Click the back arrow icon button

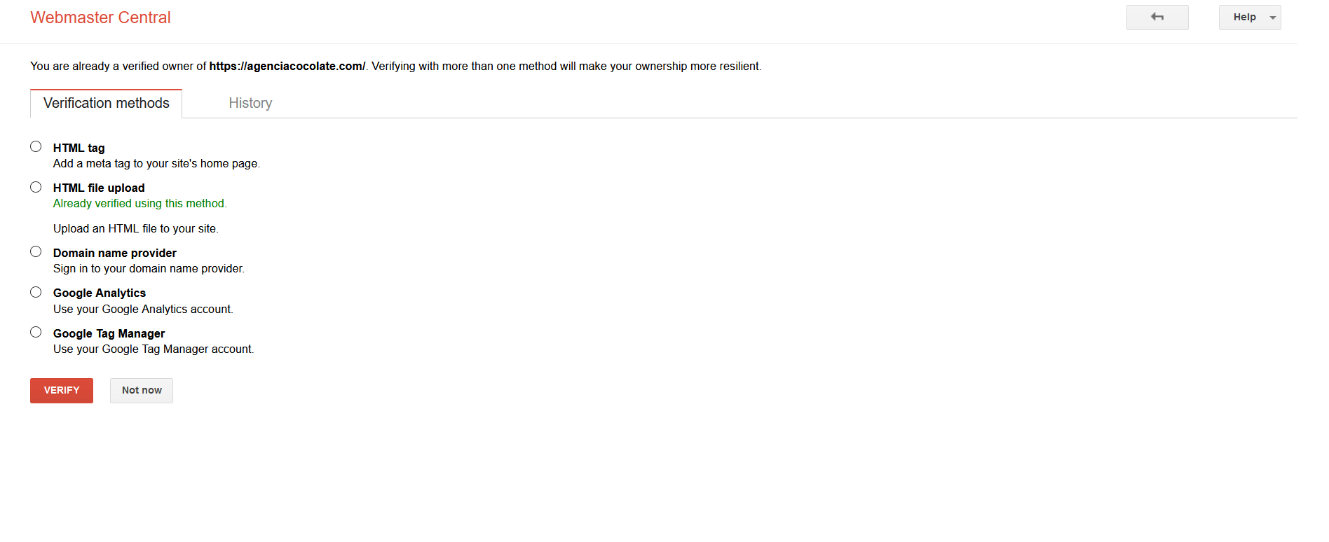click(x=1157, y=18)
